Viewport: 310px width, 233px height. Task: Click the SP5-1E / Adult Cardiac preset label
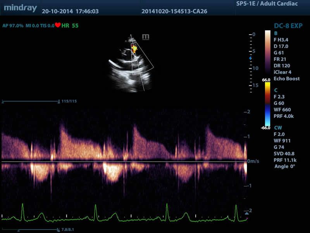[267, 3]
